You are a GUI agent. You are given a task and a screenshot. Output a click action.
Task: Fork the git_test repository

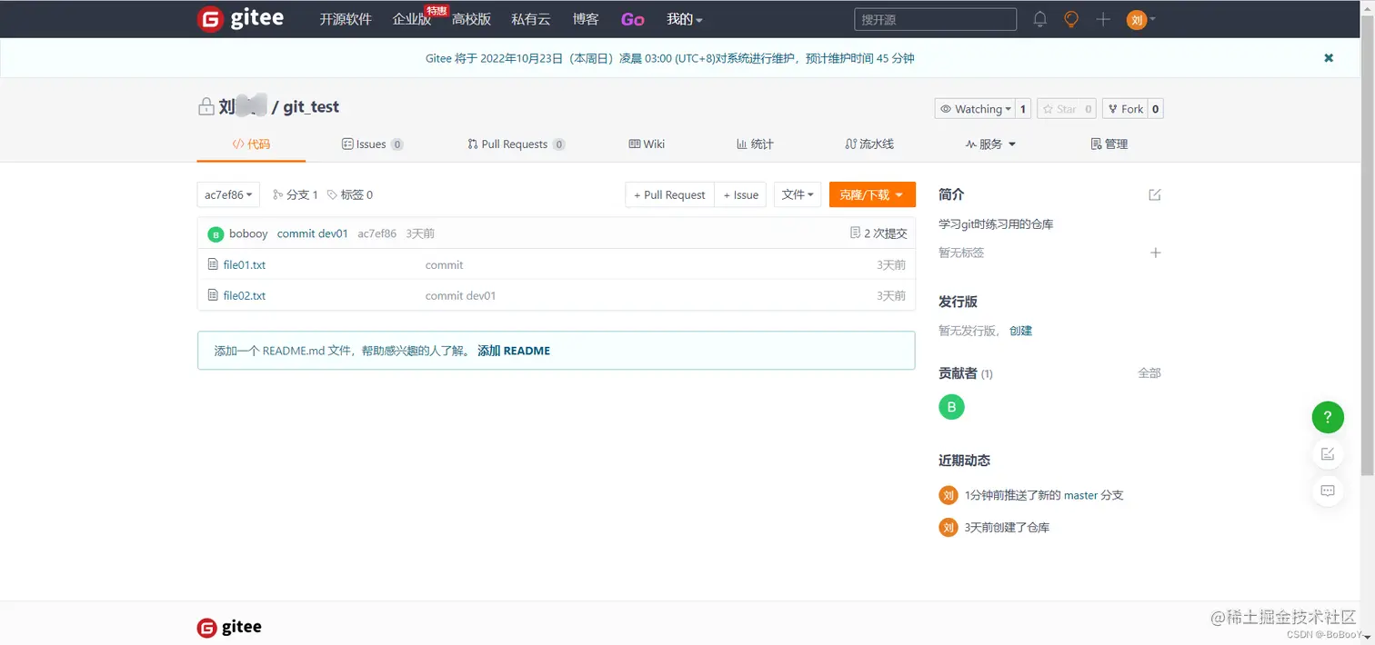(x=1125, y=109)
